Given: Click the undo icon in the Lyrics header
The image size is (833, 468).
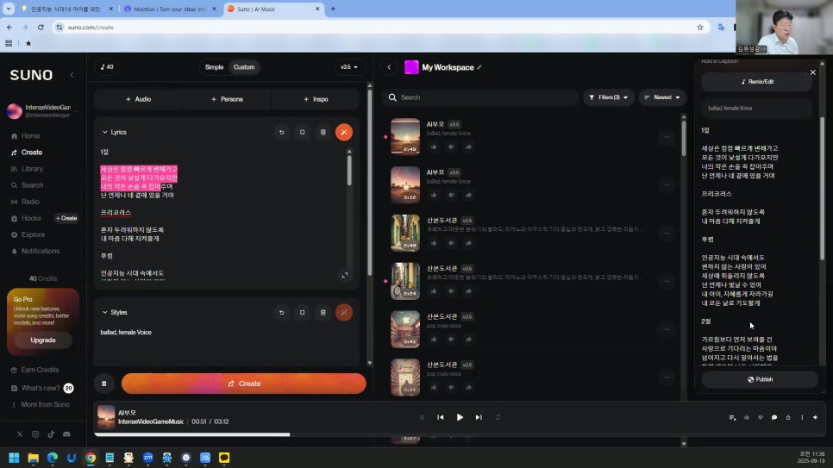Looking at the screenshot, I should tap(282, 132).
